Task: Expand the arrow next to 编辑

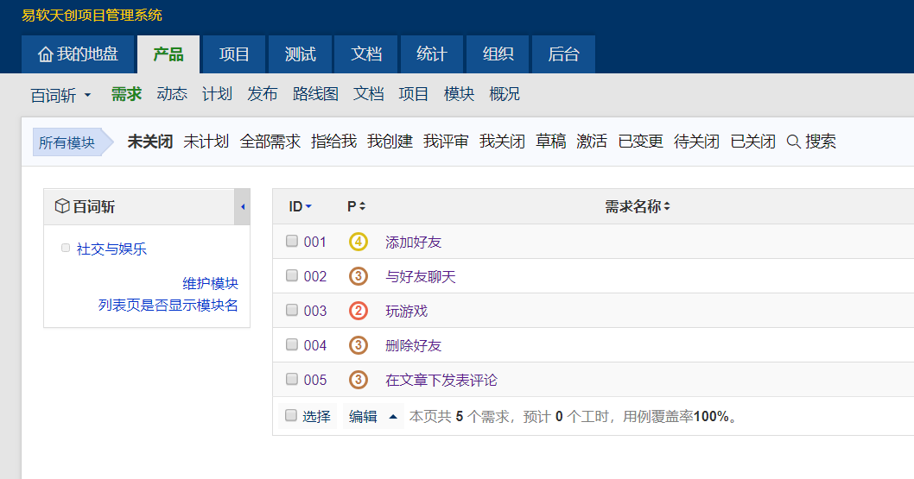Action: (393, 416)
